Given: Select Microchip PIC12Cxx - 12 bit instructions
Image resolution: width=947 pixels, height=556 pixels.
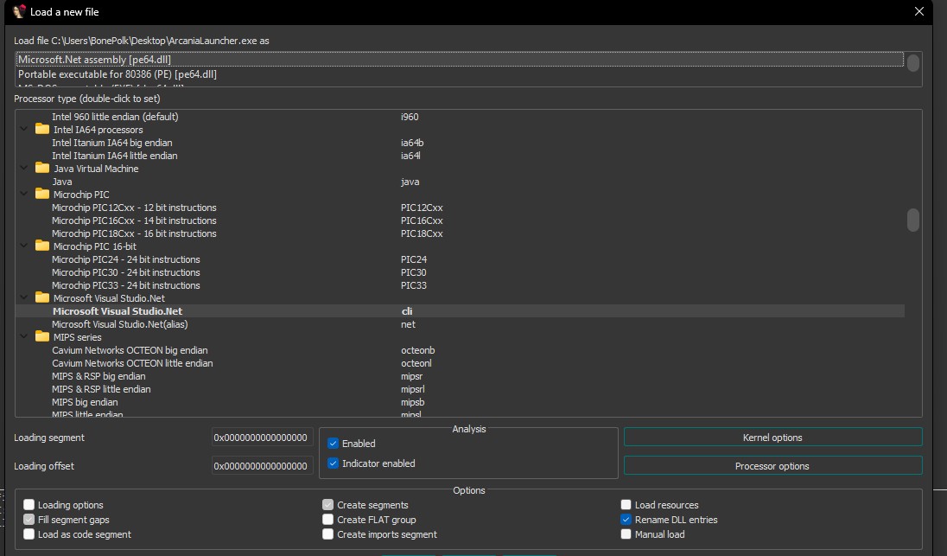Looking at the screenshot, I should click(460, 208).
